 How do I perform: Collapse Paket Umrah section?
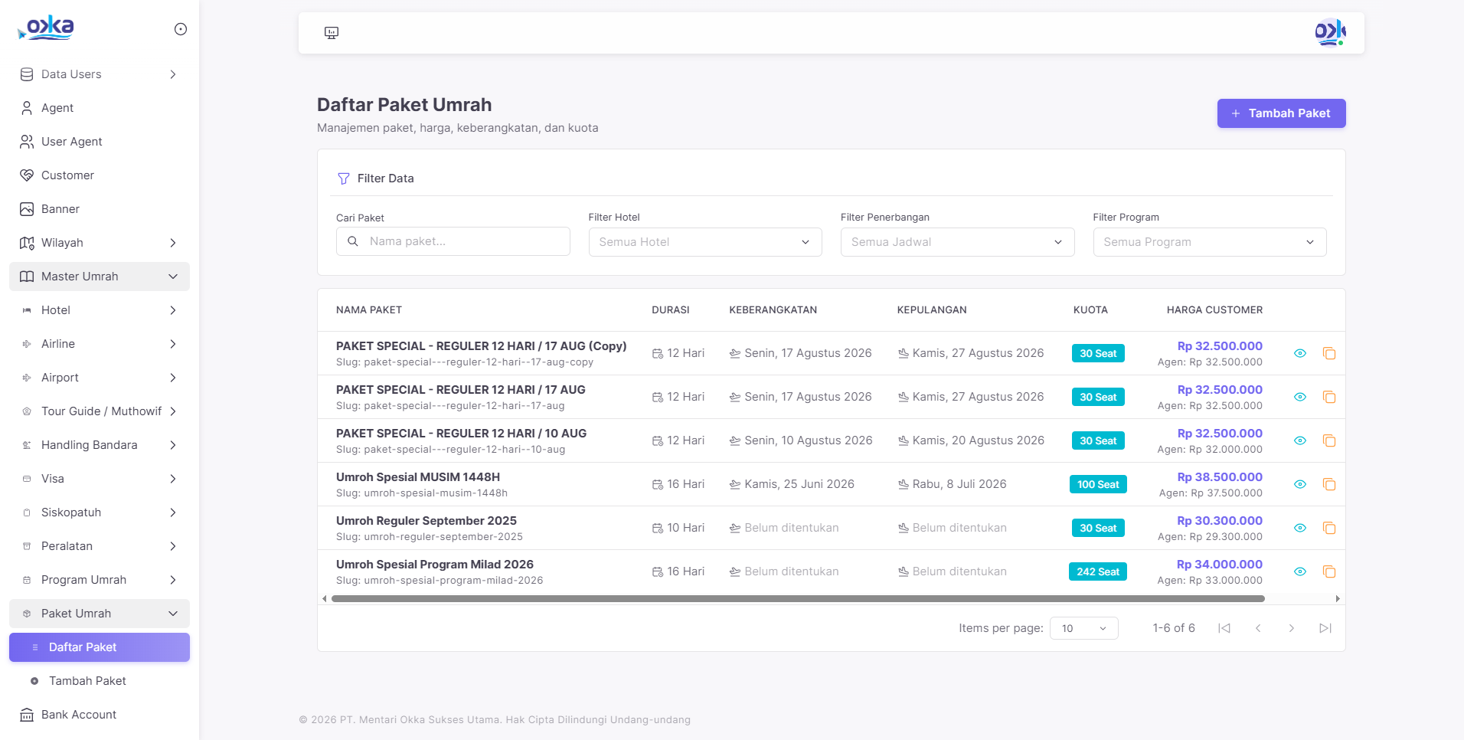click(x=100, y=614)
